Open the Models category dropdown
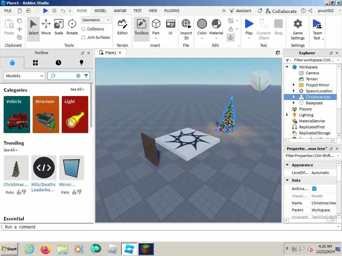The image size is (342, 256). [x=24, y=76]
